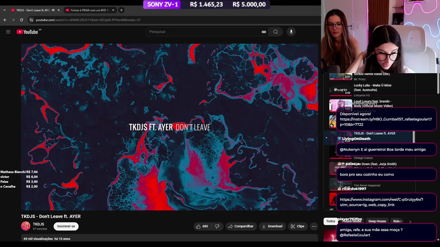Open a new browser tab
The height and width of the screenshot is (247, 440).
point(121,10)
